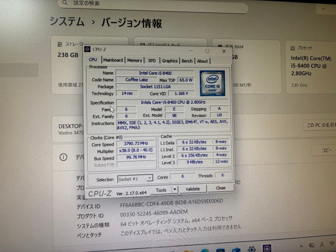Click the Validate button
The image size is (336, 252).
(x=193, y=189)
